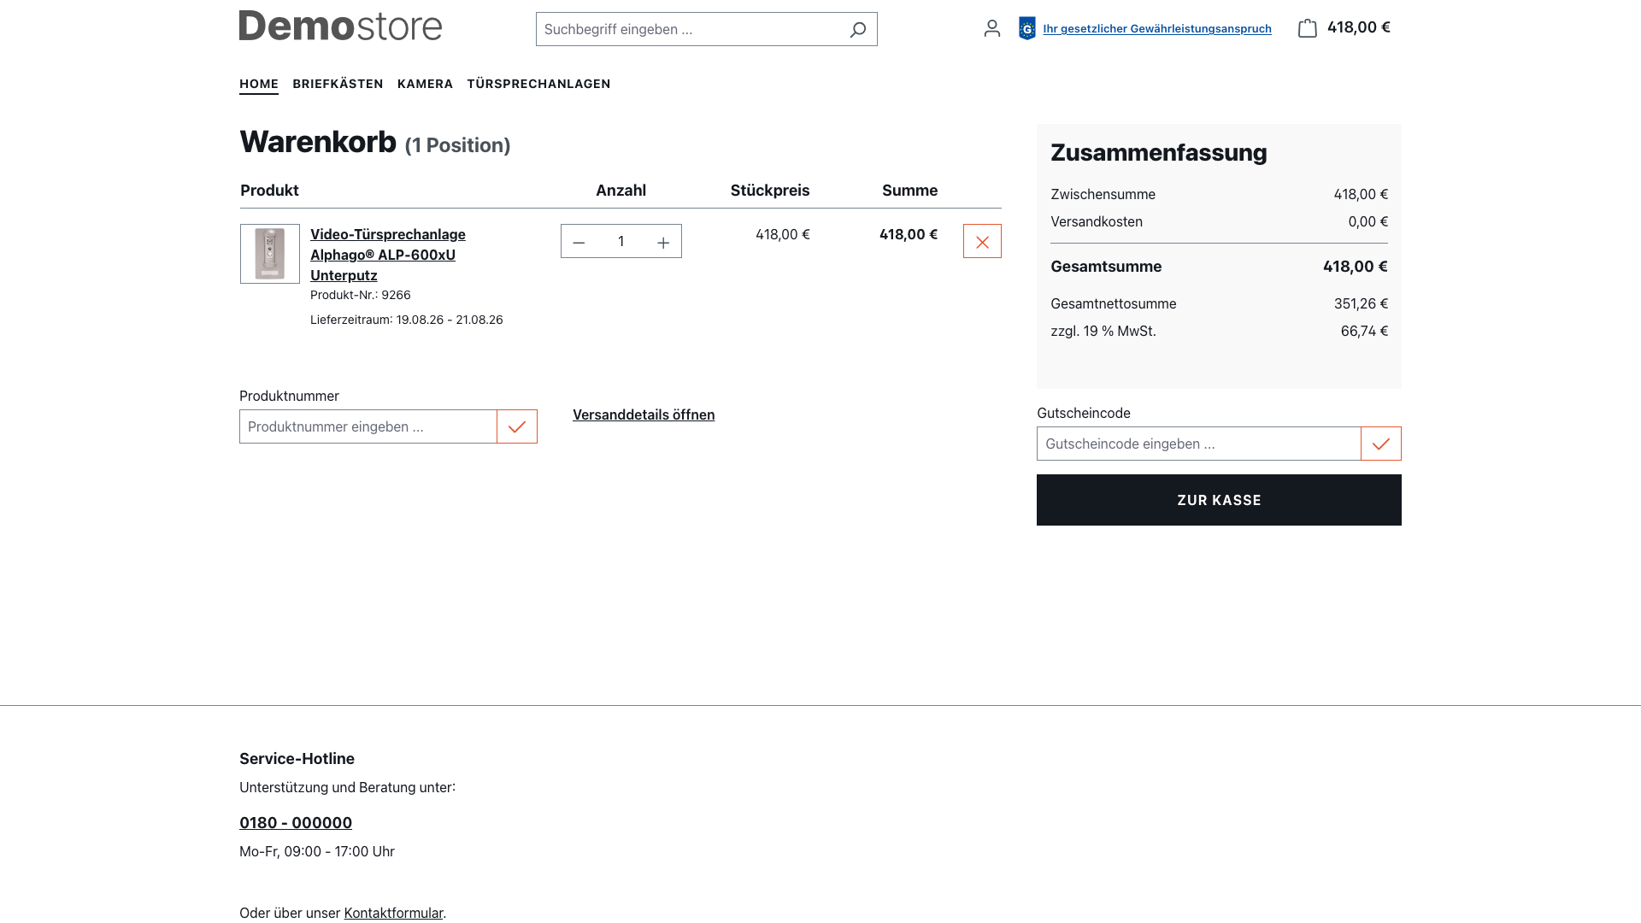Remove the ALP-600xU item from cart
This screenshot has width=1641, height=923.
(x=982, y=242)
